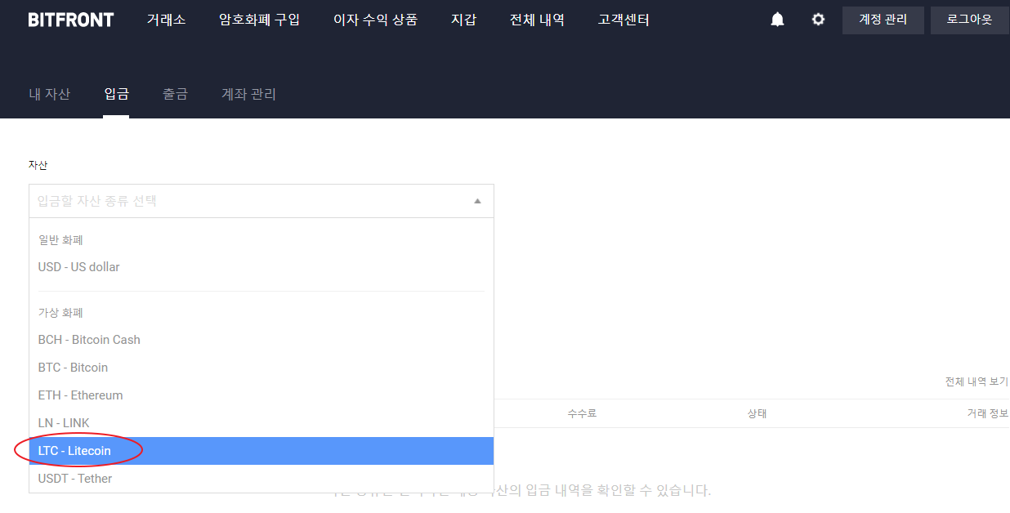Open the 거래소 menu

click(x=167, y=20)
